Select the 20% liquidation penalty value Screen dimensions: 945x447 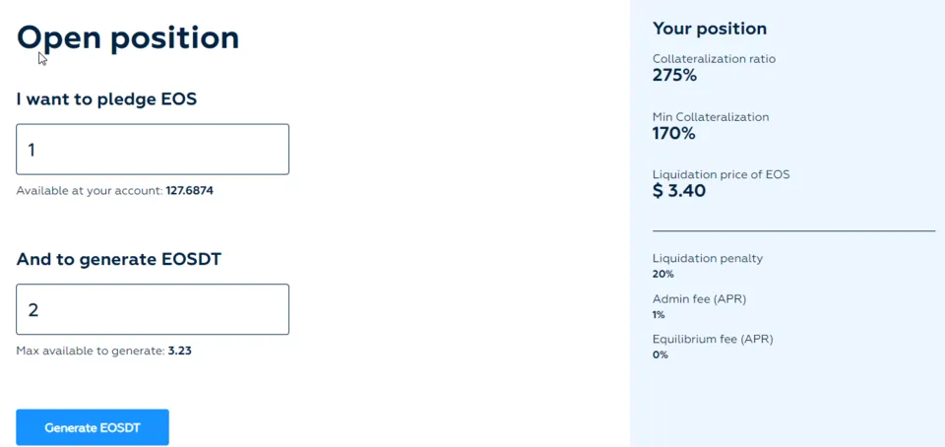[x=662, y=275]
